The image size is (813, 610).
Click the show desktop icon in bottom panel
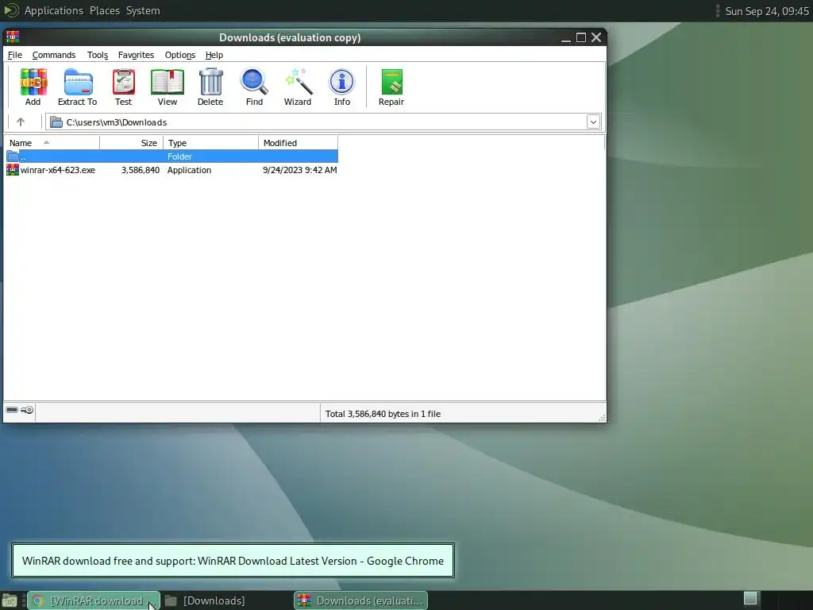pos(10,601)
